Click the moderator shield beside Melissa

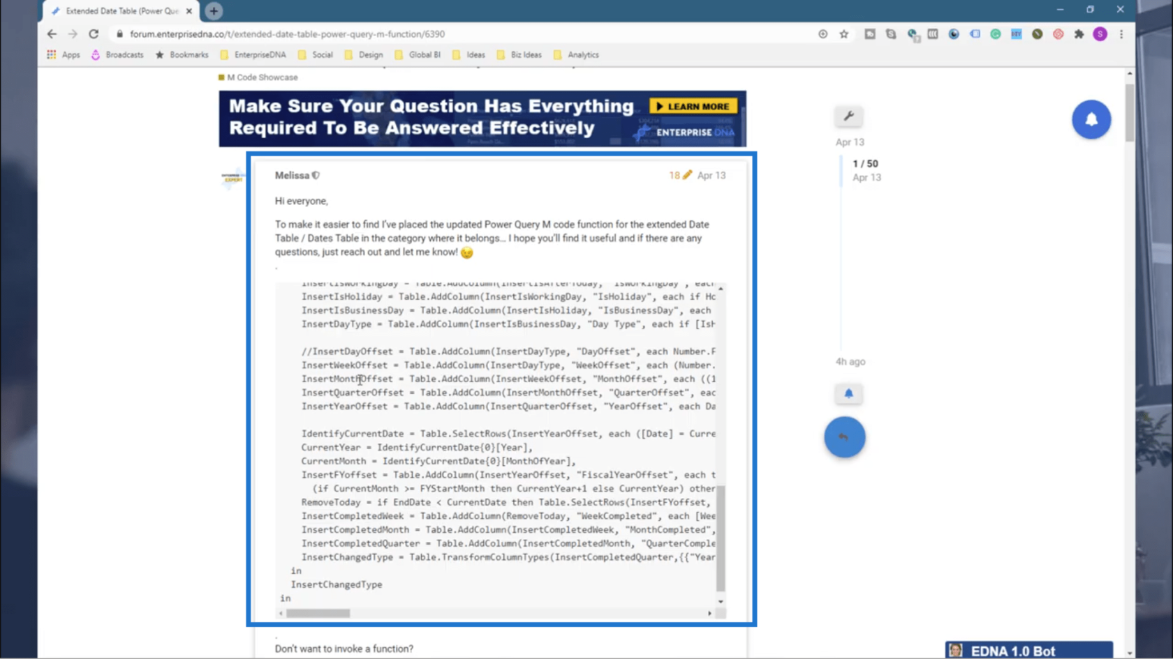316,176
